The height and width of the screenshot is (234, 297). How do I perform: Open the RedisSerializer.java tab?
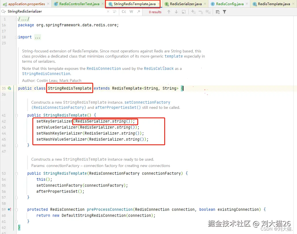coord(186,4)
